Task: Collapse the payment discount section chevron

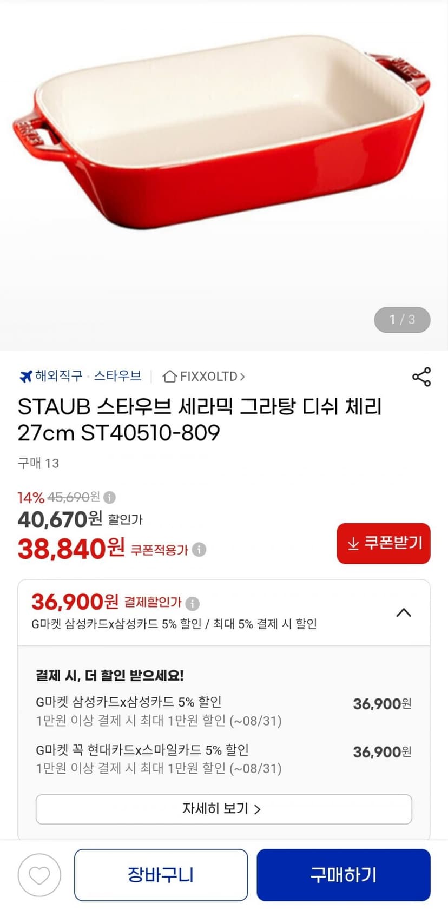Action: coord(404,612)
